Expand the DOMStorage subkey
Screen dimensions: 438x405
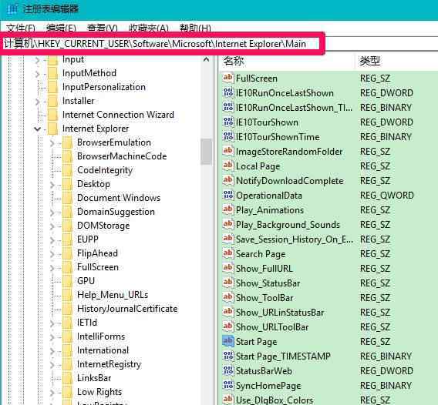click(x=52, y=226)
